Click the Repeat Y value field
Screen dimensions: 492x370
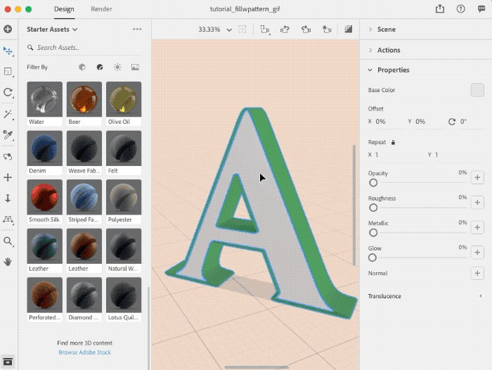tap(458, 155)
